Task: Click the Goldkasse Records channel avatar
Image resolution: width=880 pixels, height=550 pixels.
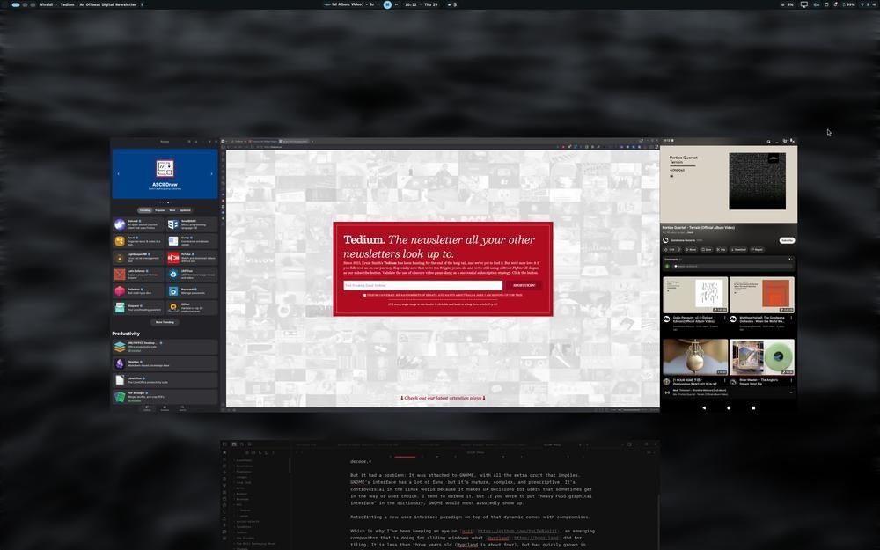Action: 666,239
